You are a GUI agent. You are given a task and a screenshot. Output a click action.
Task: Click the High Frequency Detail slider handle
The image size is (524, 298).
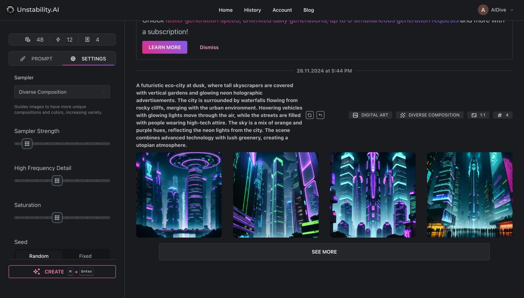[57, 180]
